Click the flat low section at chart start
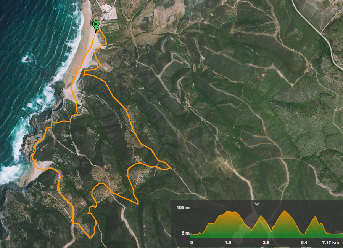Viewport: 343px width, 248px height. pyautogui.click(x=196, y=234)
